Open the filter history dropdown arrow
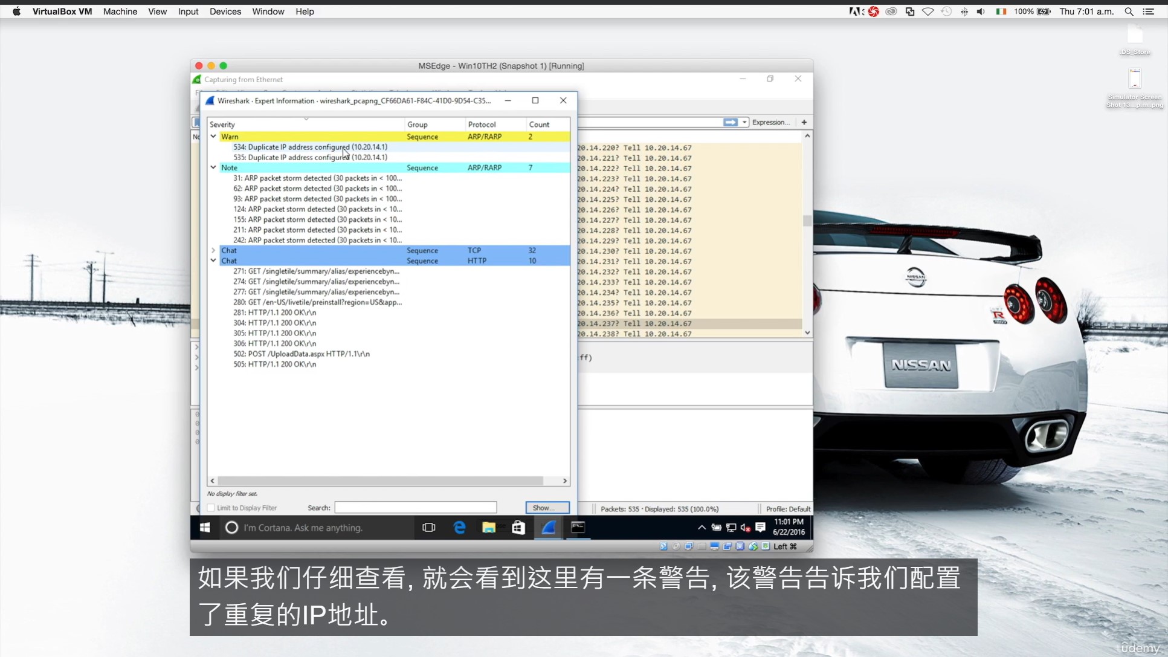Screen dimensions: 1168x657 744,122
